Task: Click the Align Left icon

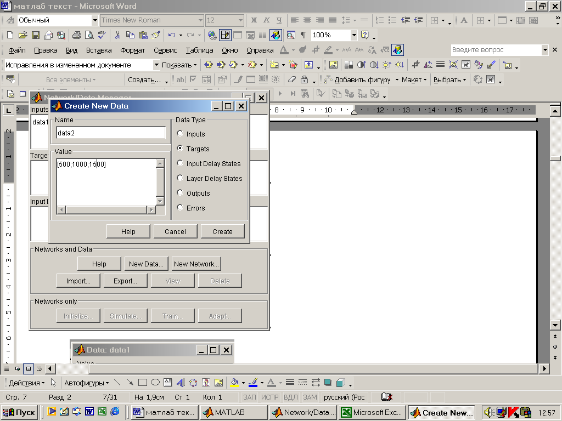Action: [294, 20]
